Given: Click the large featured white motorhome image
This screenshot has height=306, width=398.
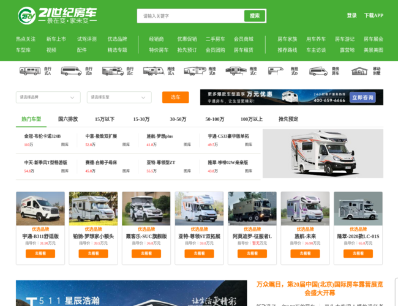Looking at the screenshot, I should coord(323,154).
